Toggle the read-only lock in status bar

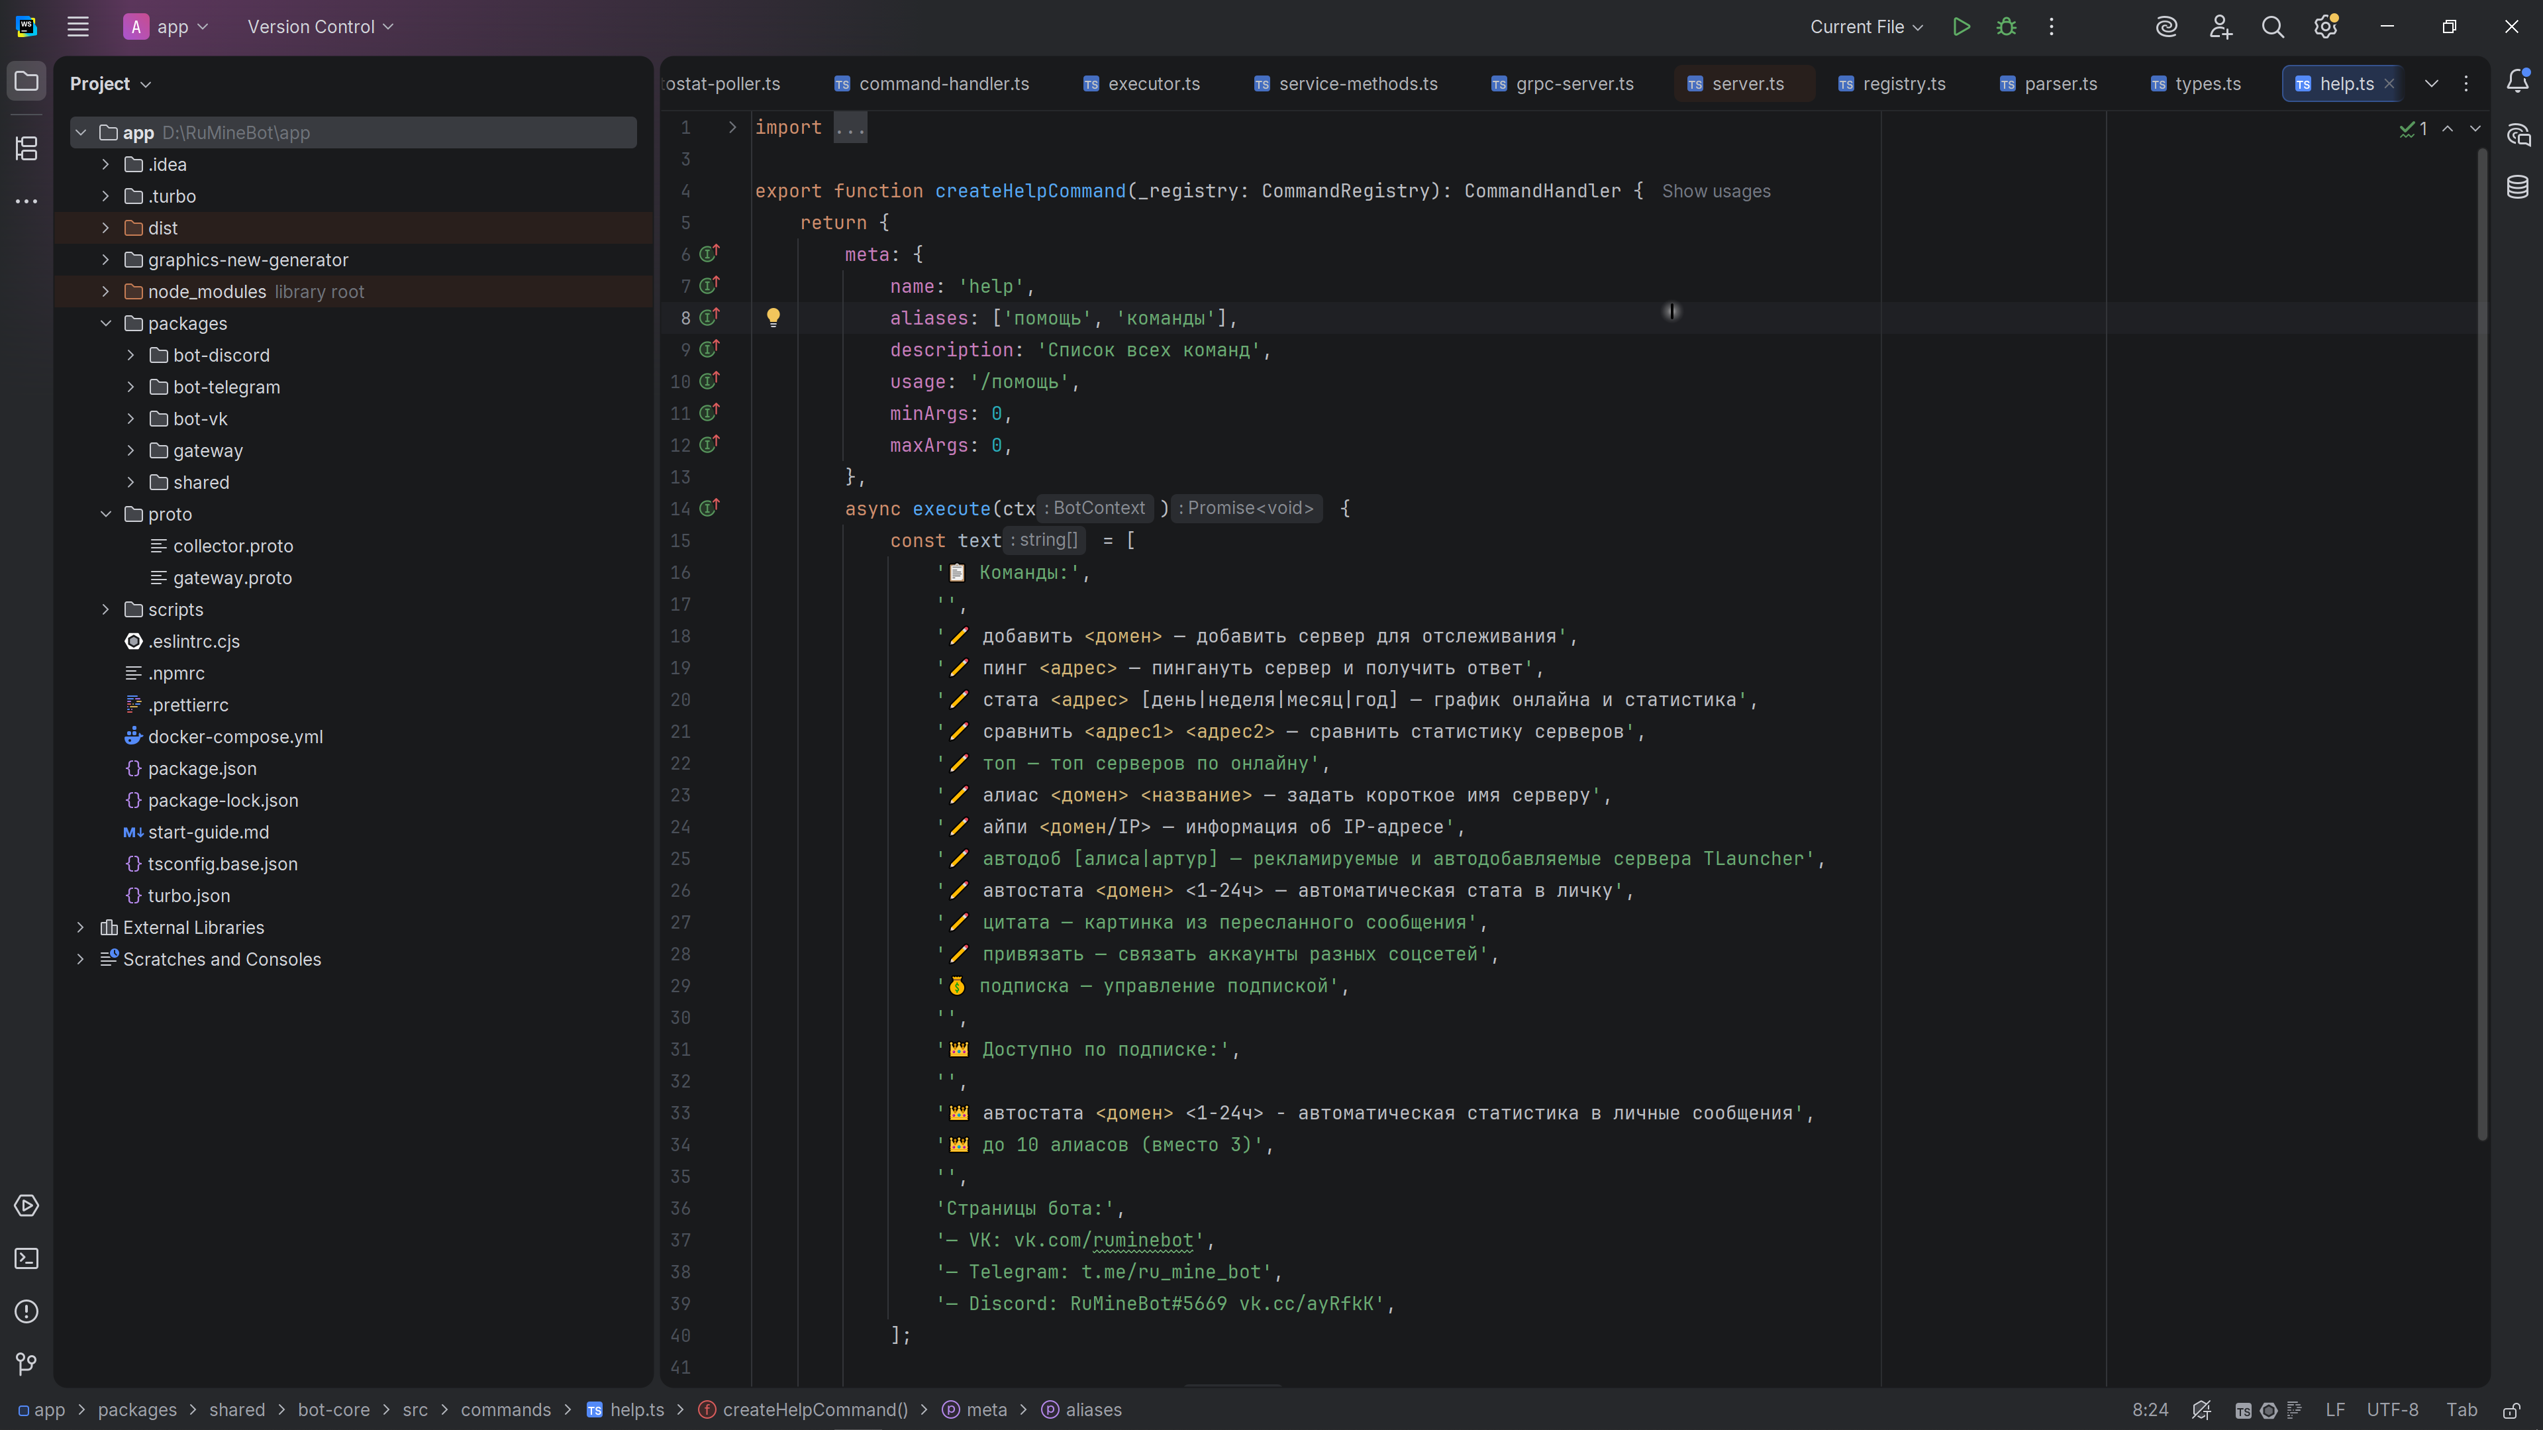pyautogui.click(x=2511, y=1410)
